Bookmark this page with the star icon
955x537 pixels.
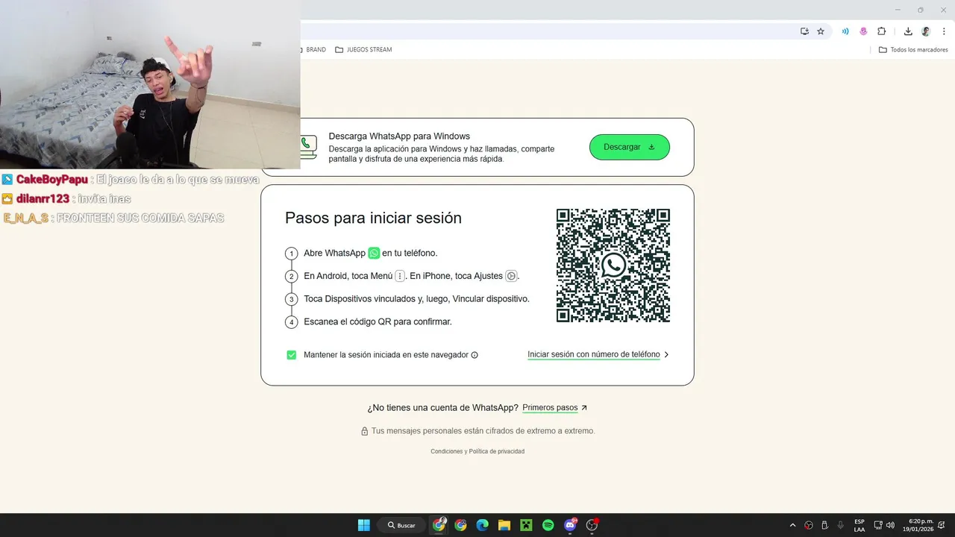tap(821, 31)
